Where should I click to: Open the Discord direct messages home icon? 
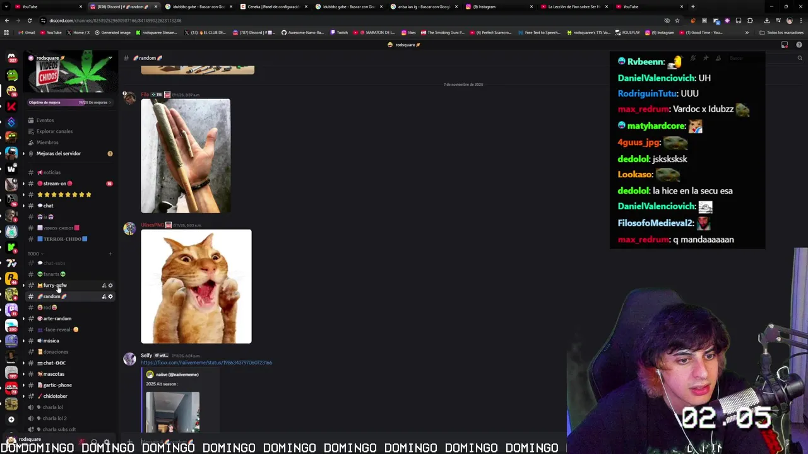[x=11, y=58]
